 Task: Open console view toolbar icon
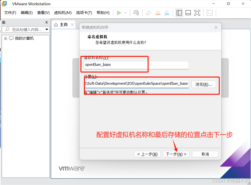coord(210,13)
